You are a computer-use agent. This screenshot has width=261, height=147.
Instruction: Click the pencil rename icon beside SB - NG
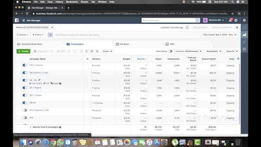[39, 80]
